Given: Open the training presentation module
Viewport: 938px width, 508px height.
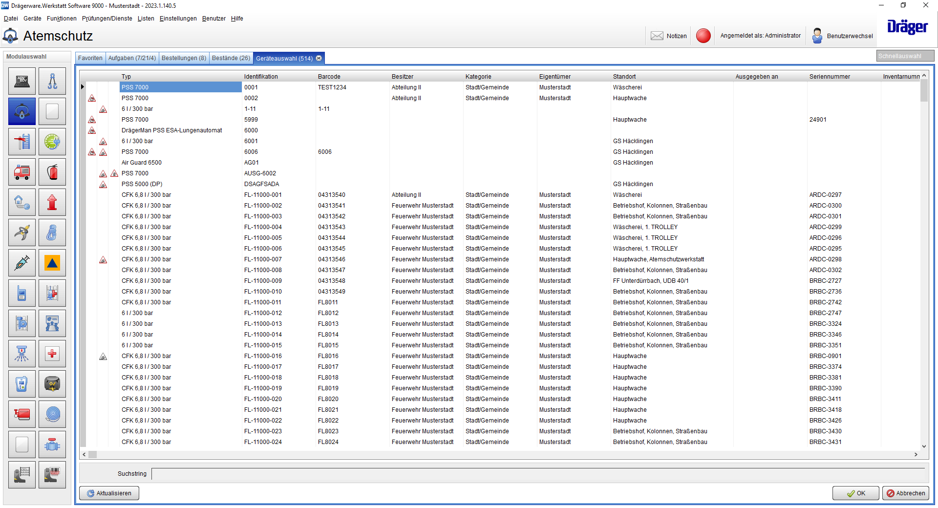Looking at the screenshot, I should pyautogui.click(x=52, y=323).
